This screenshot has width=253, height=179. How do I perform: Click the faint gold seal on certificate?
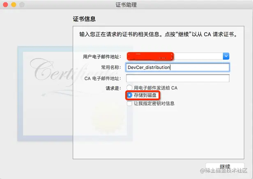(x=108, y=119)
